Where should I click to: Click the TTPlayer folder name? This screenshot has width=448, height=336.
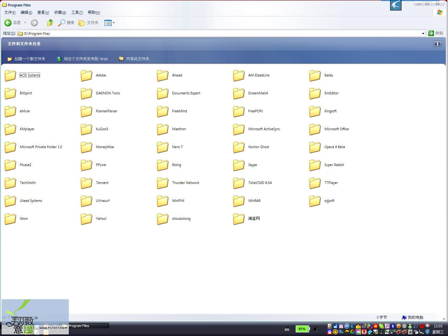(331, 183)
